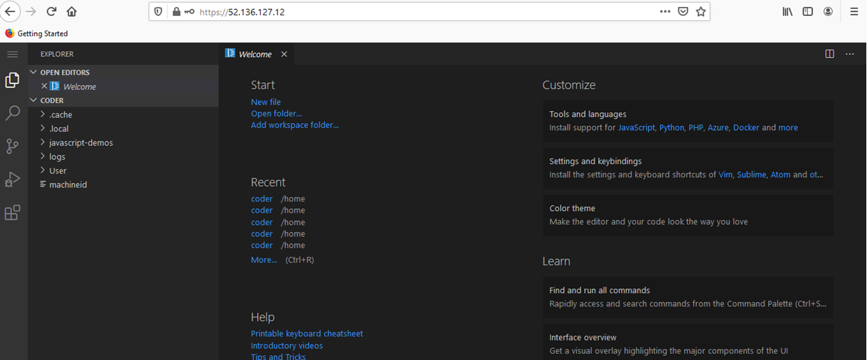The width and height of the screenshot is (867, 360).
Task: Click the EXPLORER panel title
Action: pyautogui.click(x=56, y=54)
